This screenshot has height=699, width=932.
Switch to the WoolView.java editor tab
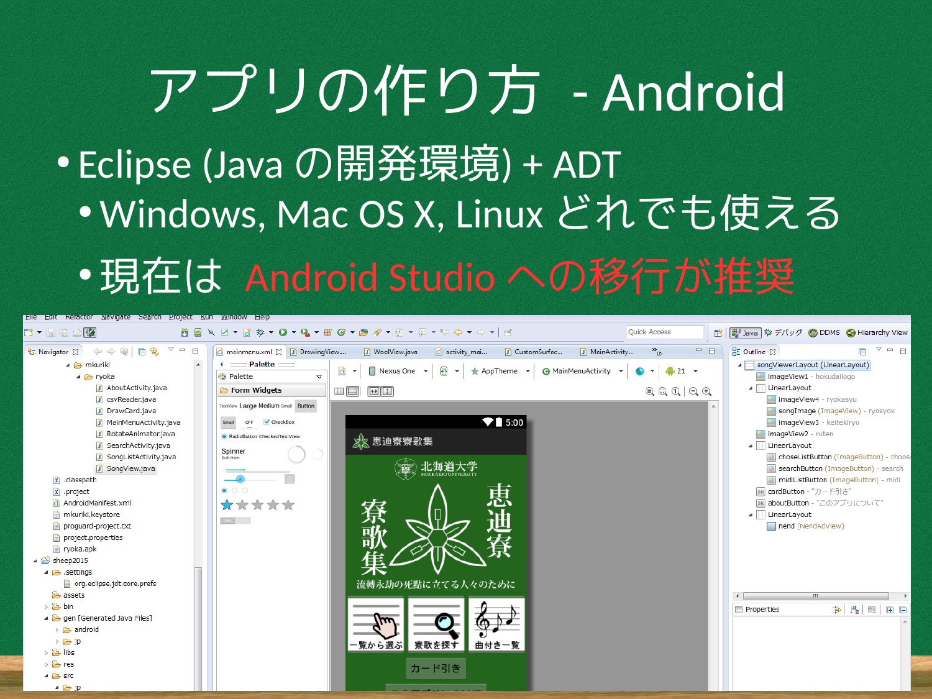pos(395,352)
